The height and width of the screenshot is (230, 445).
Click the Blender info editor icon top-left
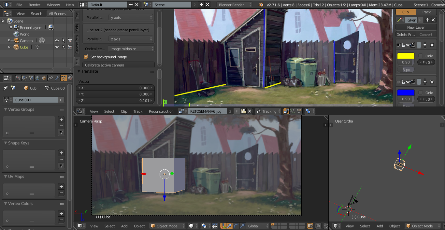[7, 5]
